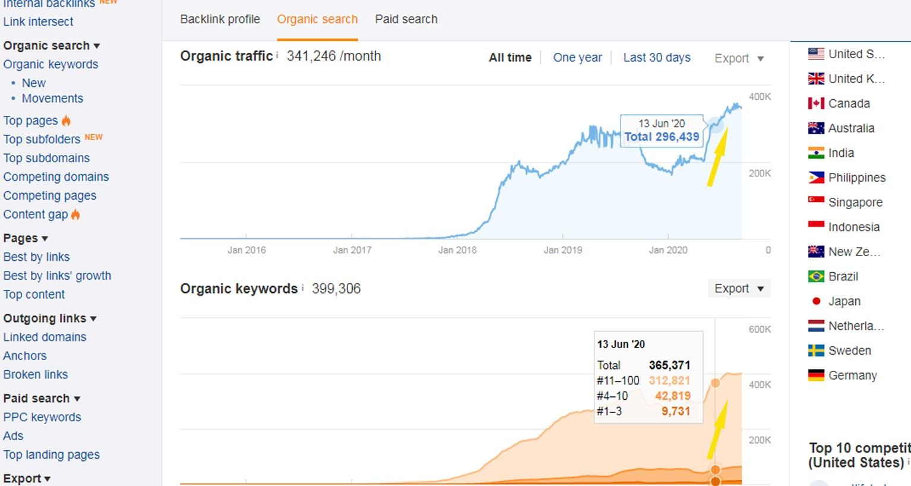
Task: Open Competing domains from the sidebar
Action: tap(56, 176)
